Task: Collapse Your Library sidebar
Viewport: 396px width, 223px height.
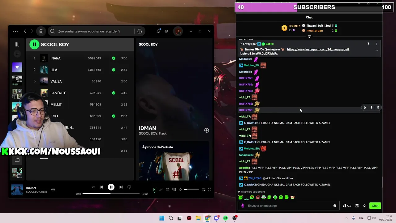Action: [17, 44]
